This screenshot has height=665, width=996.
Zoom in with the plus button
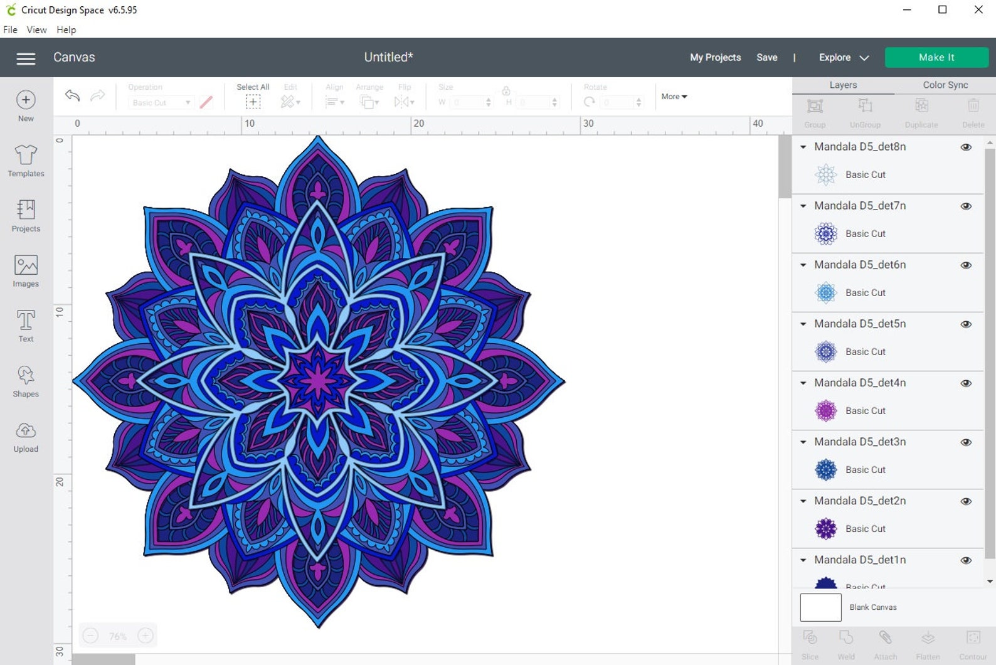[x=146, y=636]
